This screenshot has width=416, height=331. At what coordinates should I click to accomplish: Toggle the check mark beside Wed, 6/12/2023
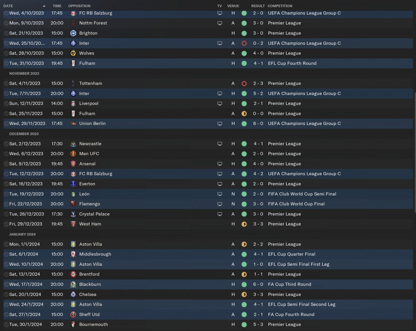click(x=6, y=154)
